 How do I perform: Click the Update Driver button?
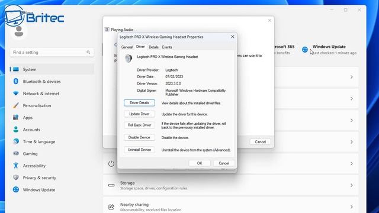click(139, 114)
